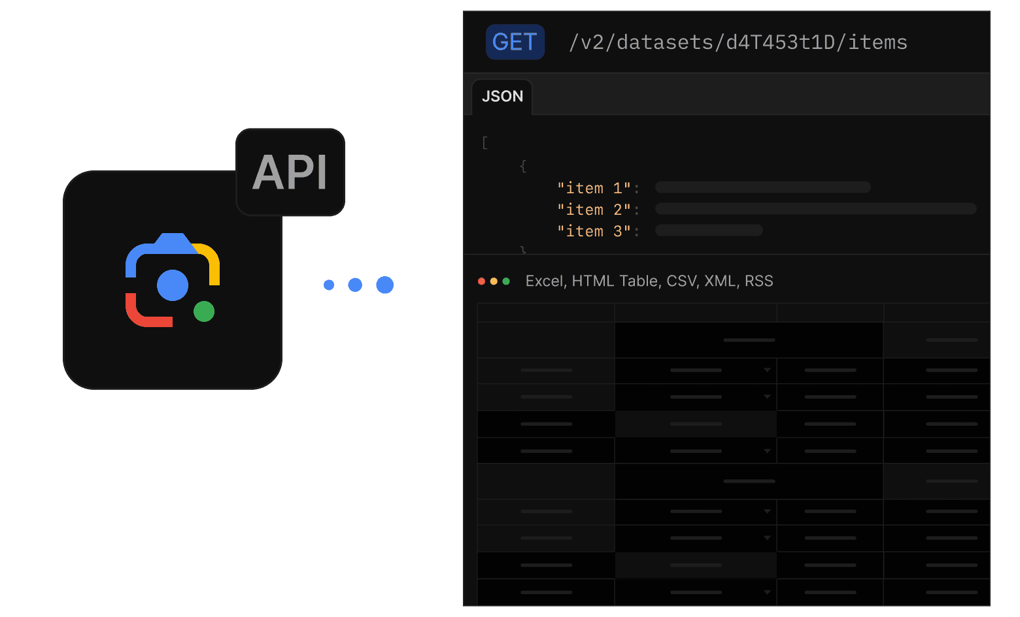This screenshot has height=617, width=1020.
Task: Click the "item 3" JSON key
Action: pos(594,231)
